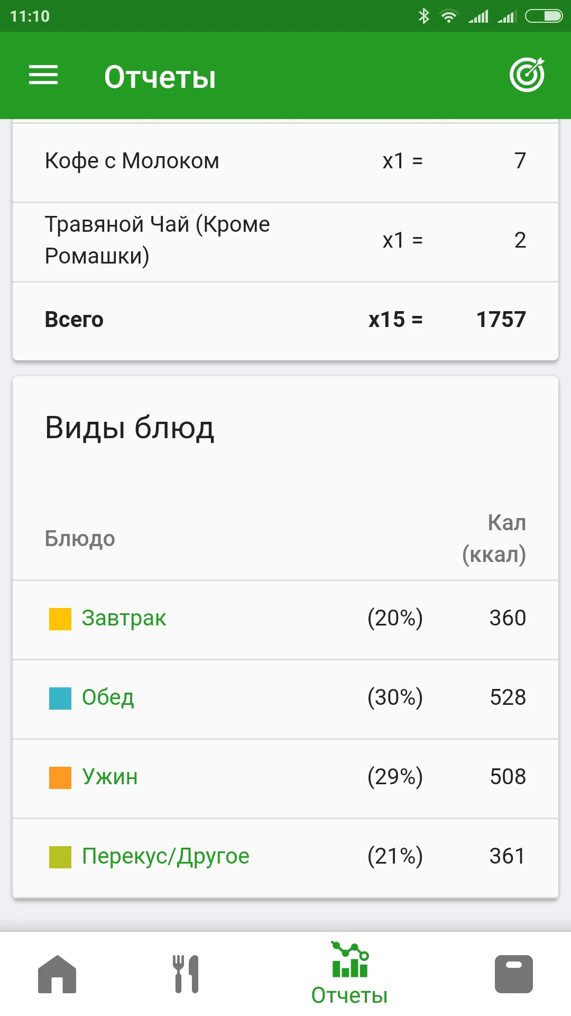
Task: Open the Завтрак meal link
Action: [x=124, y=618]
